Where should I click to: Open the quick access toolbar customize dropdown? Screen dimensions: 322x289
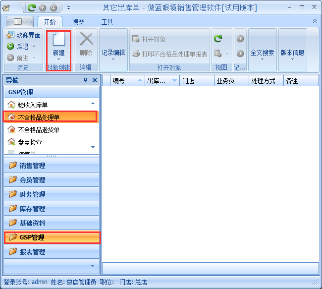68,8
